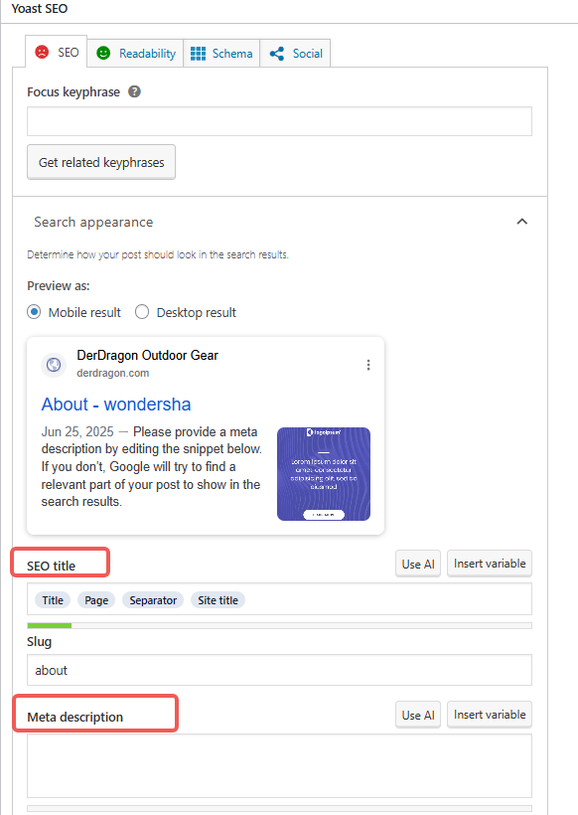Open the SEO tab with red sad face
Screen dimensions: 578x815
56,53
